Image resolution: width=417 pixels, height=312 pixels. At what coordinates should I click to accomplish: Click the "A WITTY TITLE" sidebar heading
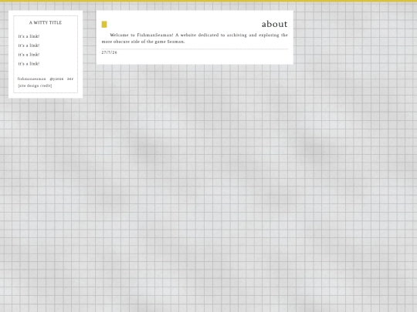[46, 23]
